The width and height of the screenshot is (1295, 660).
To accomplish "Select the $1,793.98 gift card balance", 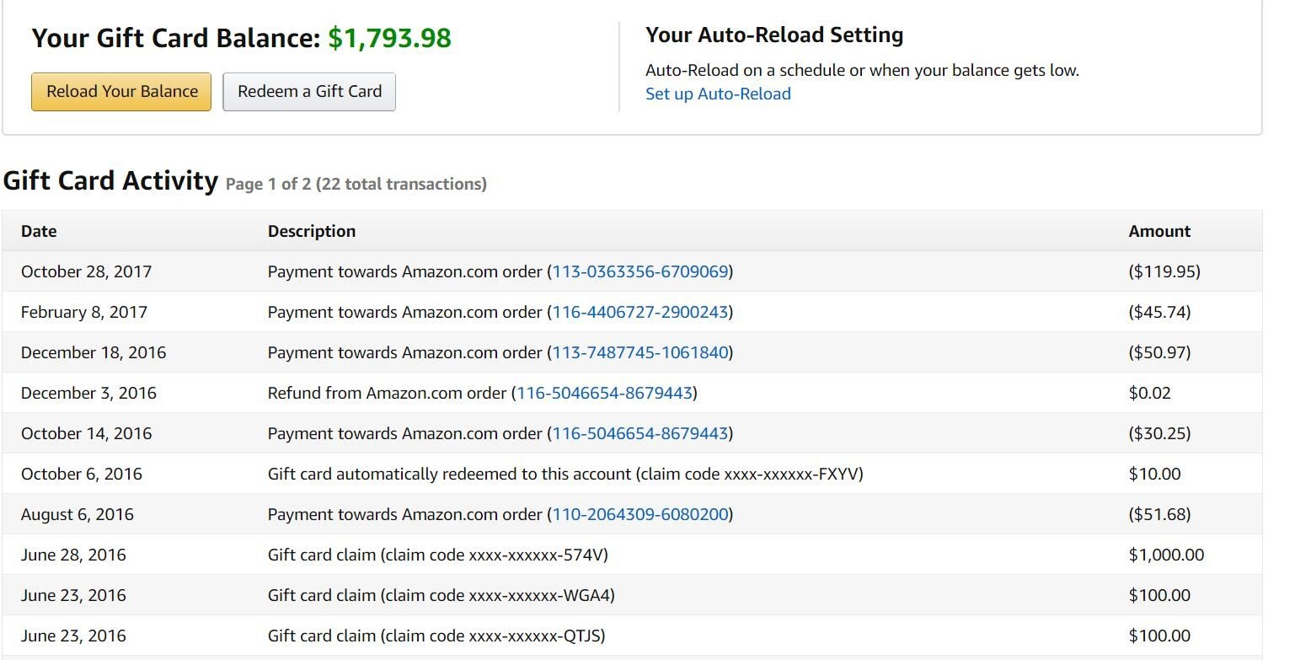I will (x=389, y=38).
